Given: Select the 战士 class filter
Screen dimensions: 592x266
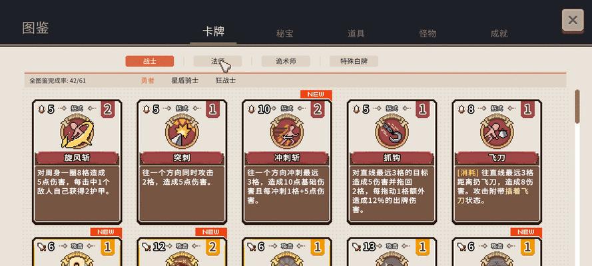Looking at the screenshot, I should coord(150,61).
